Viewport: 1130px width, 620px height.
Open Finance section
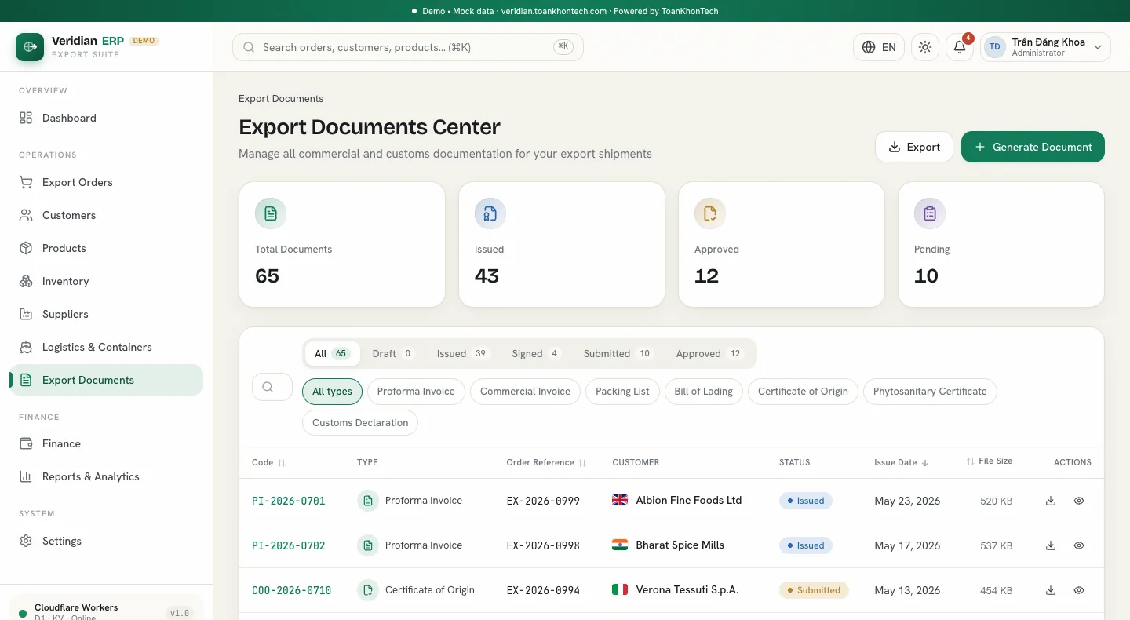(106, 443)
